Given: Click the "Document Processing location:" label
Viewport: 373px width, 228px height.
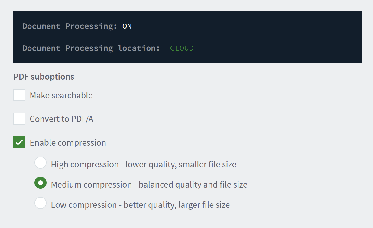Looking at the screenshot, I should [91, 48].
